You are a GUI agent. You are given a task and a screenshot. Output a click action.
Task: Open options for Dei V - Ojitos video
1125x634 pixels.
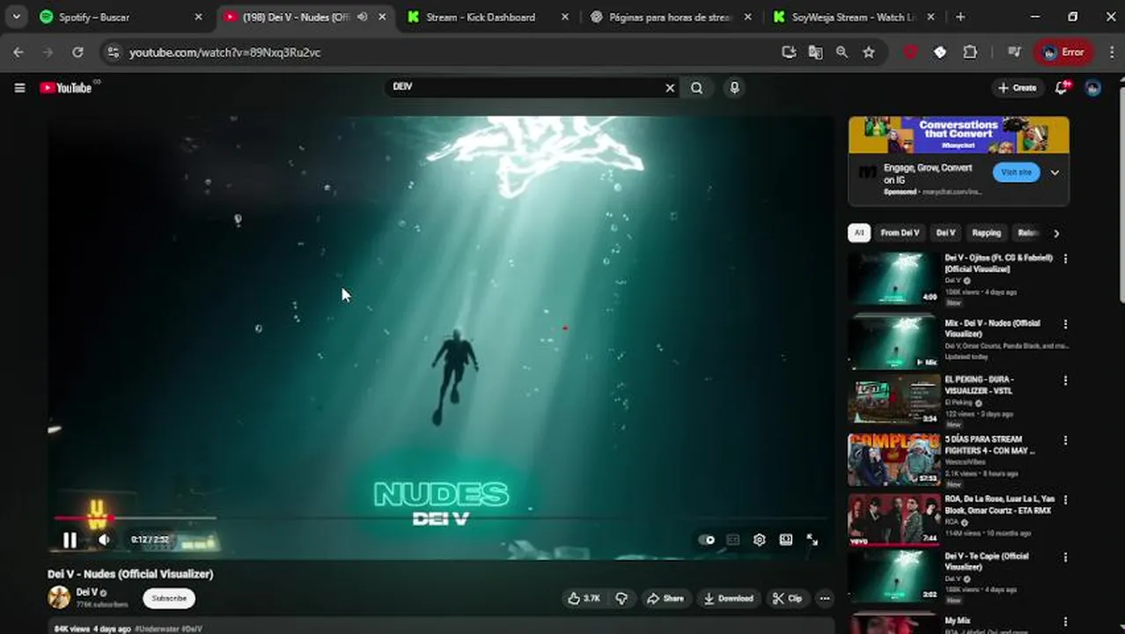coord(1065,259)
